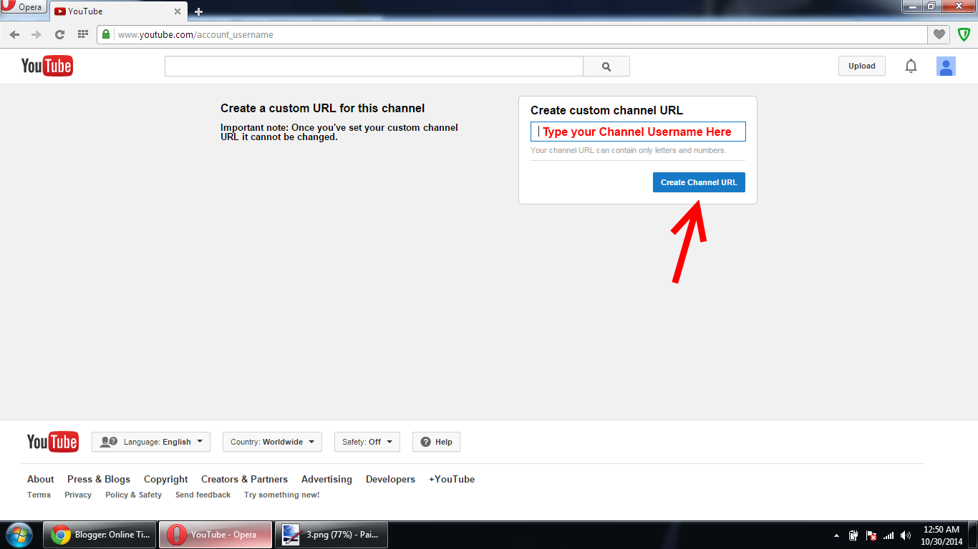Click the footer YouTube logo
Viewport: 978px width, 549px height.
coord(53,442)
